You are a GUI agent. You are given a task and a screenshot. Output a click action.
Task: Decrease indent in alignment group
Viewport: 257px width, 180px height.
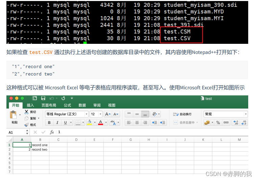[155, 122]
